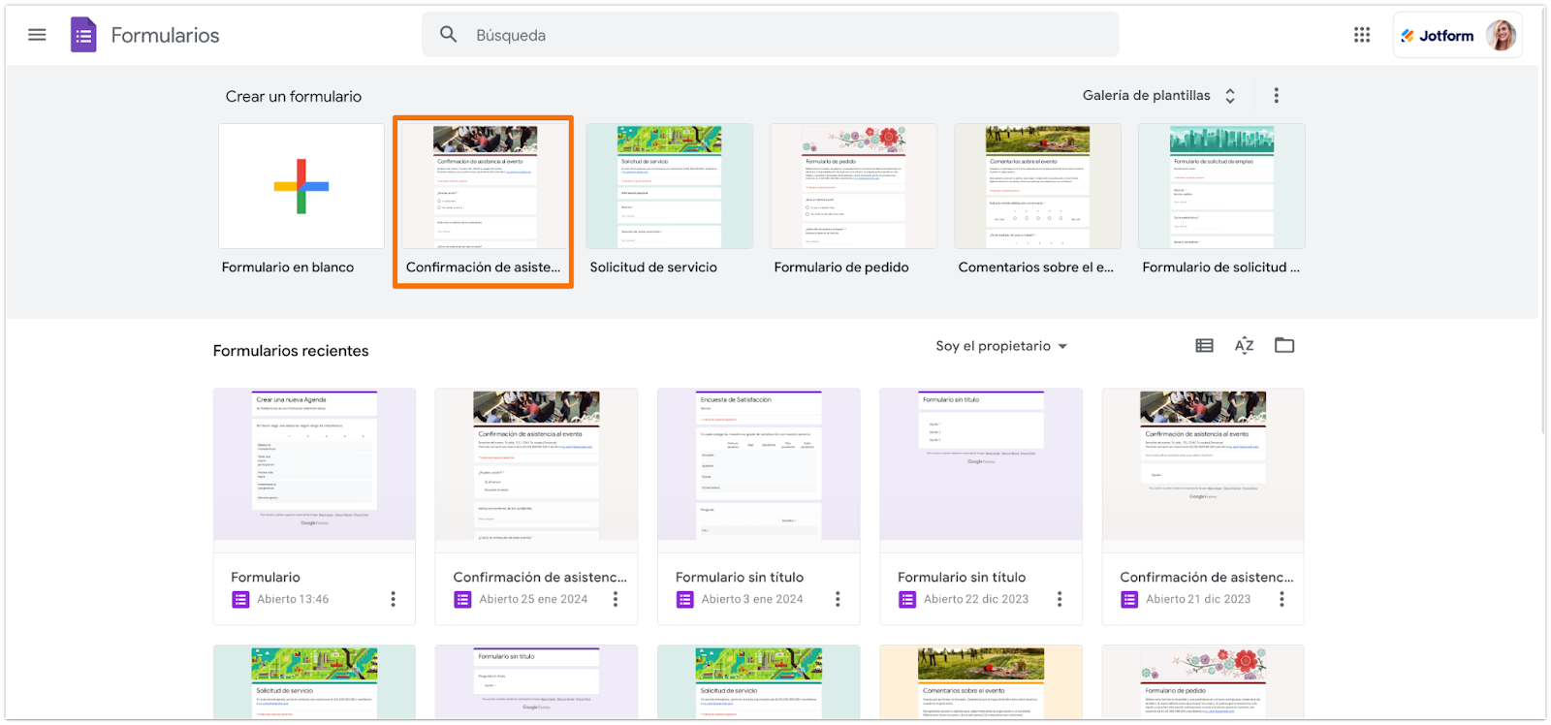1551x725 pixels.
Task: Switch recent forms to list view
Action: [1204, 346]
